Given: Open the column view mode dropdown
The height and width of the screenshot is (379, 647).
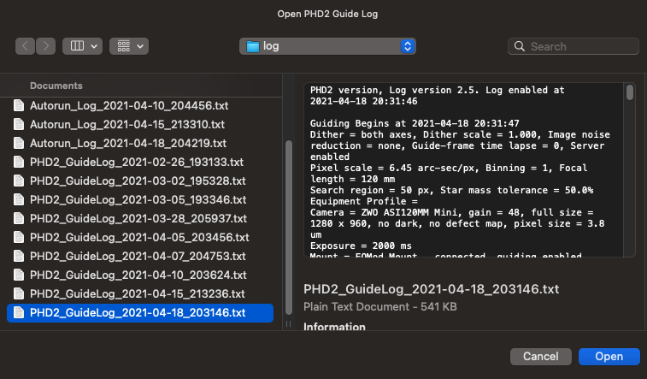Looking at the screenshot, I should click(83, 46).
